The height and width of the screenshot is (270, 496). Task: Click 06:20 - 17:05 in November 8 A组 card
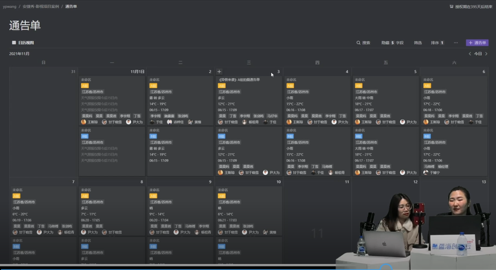pyautogui.click(x=91, y=220)
